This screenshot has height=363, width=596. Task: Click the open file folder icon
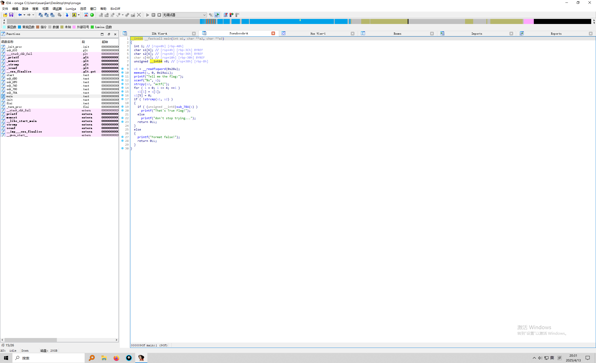[x=5, y=15]
